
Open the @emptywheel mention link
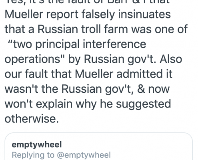click(84, 155)
